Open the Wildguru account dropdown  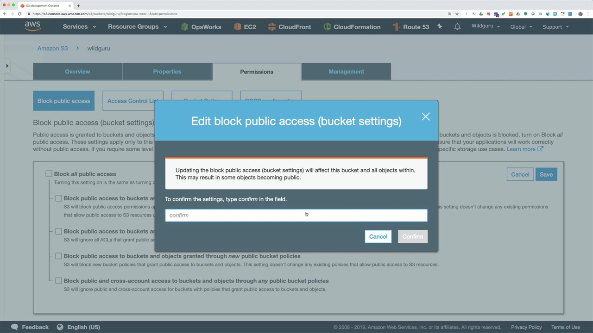tap(486, 26)
